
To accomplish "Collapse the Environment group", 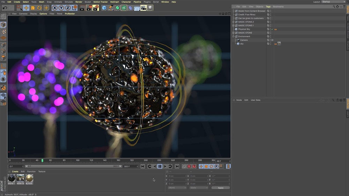I will pyautogui.click(x=233, y=37).
